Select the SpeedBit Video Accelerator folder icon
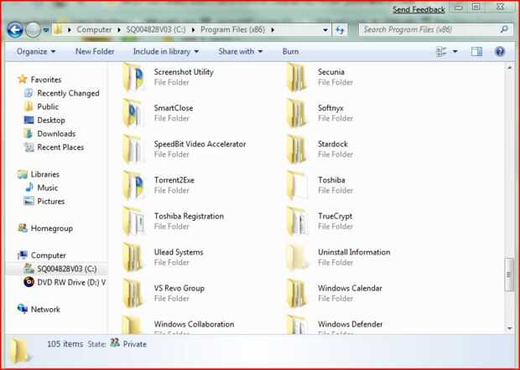The height and width of the screenshot is (370, 520). [x=133, y=150]
